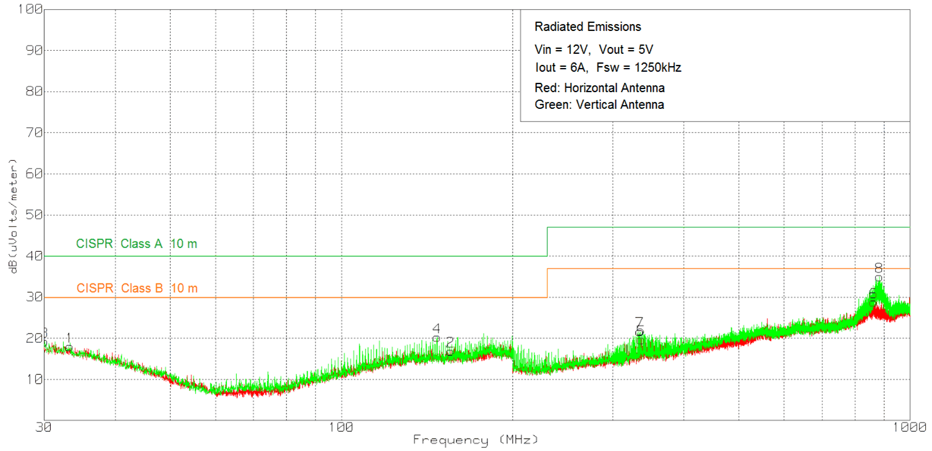This screenshot has height=451, width=932.
Task: Click the limit-line step at 230 MHz
Action: (547, 241)
